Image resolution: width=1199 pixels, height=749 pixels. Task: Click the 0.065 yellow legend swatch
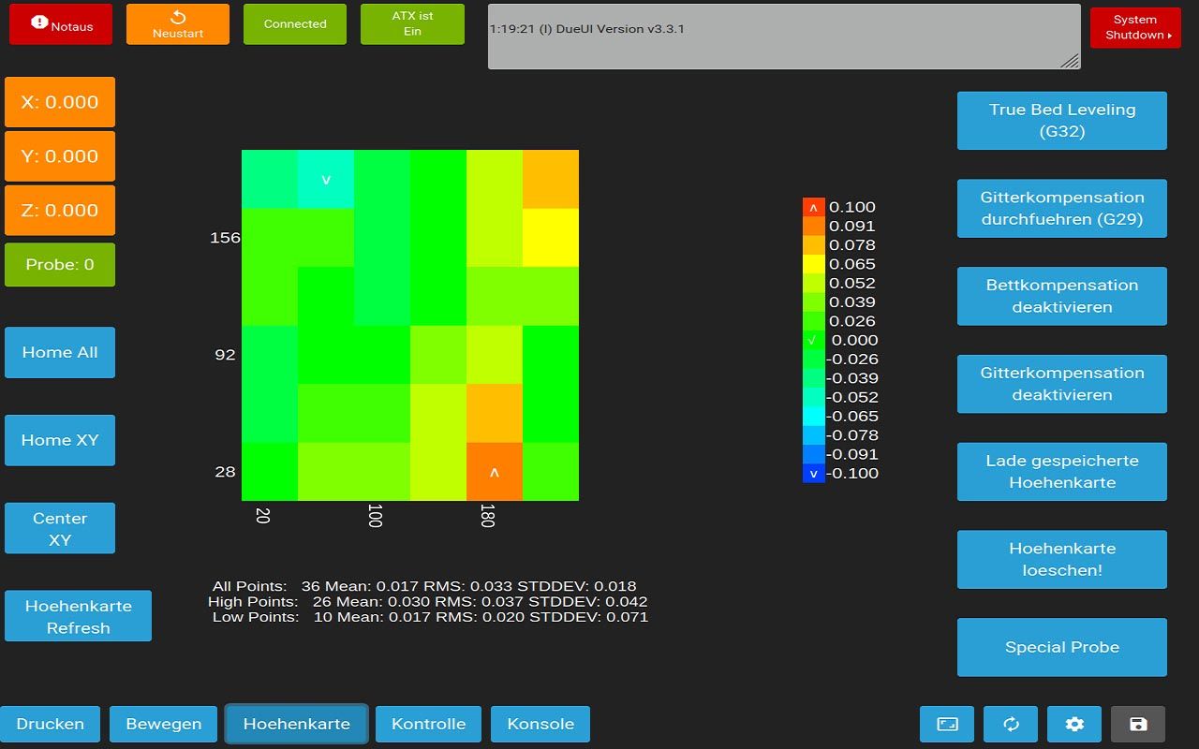813,264
